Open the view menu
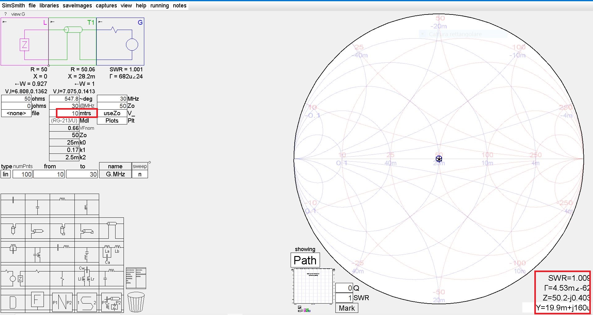 (x=126, y=6)
